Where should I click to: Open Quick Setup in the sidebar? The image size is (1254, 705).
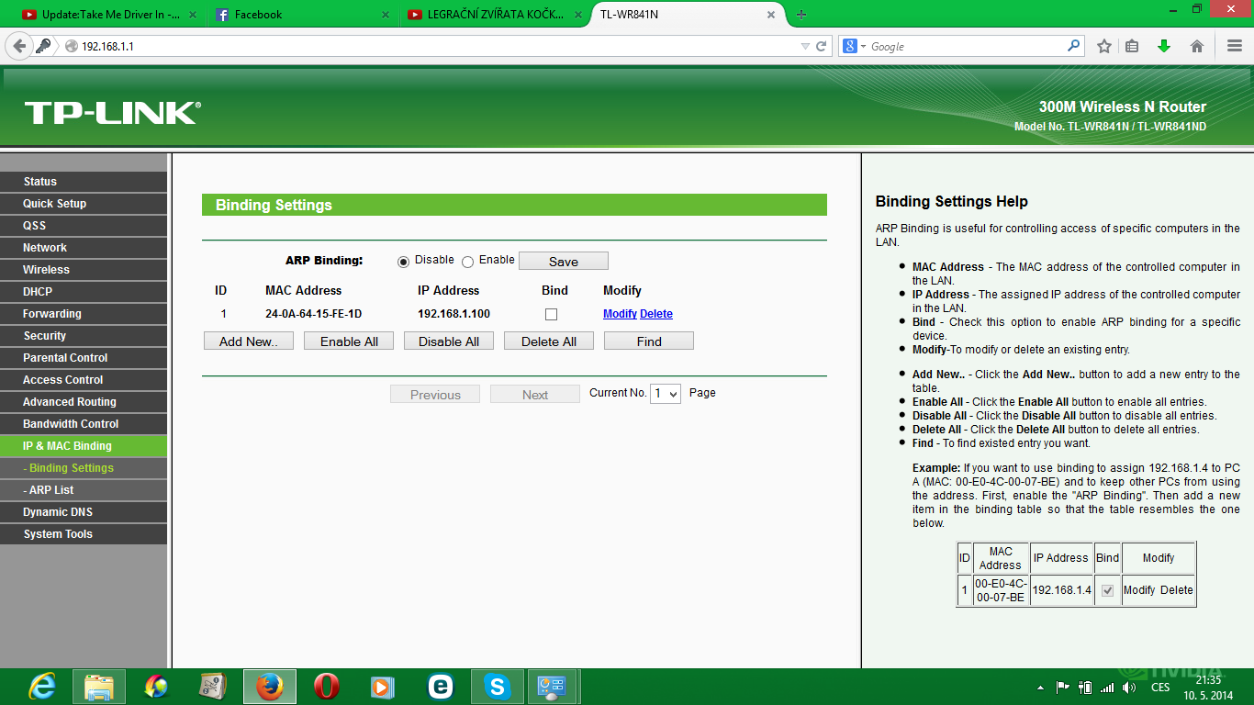pos(84,204)
